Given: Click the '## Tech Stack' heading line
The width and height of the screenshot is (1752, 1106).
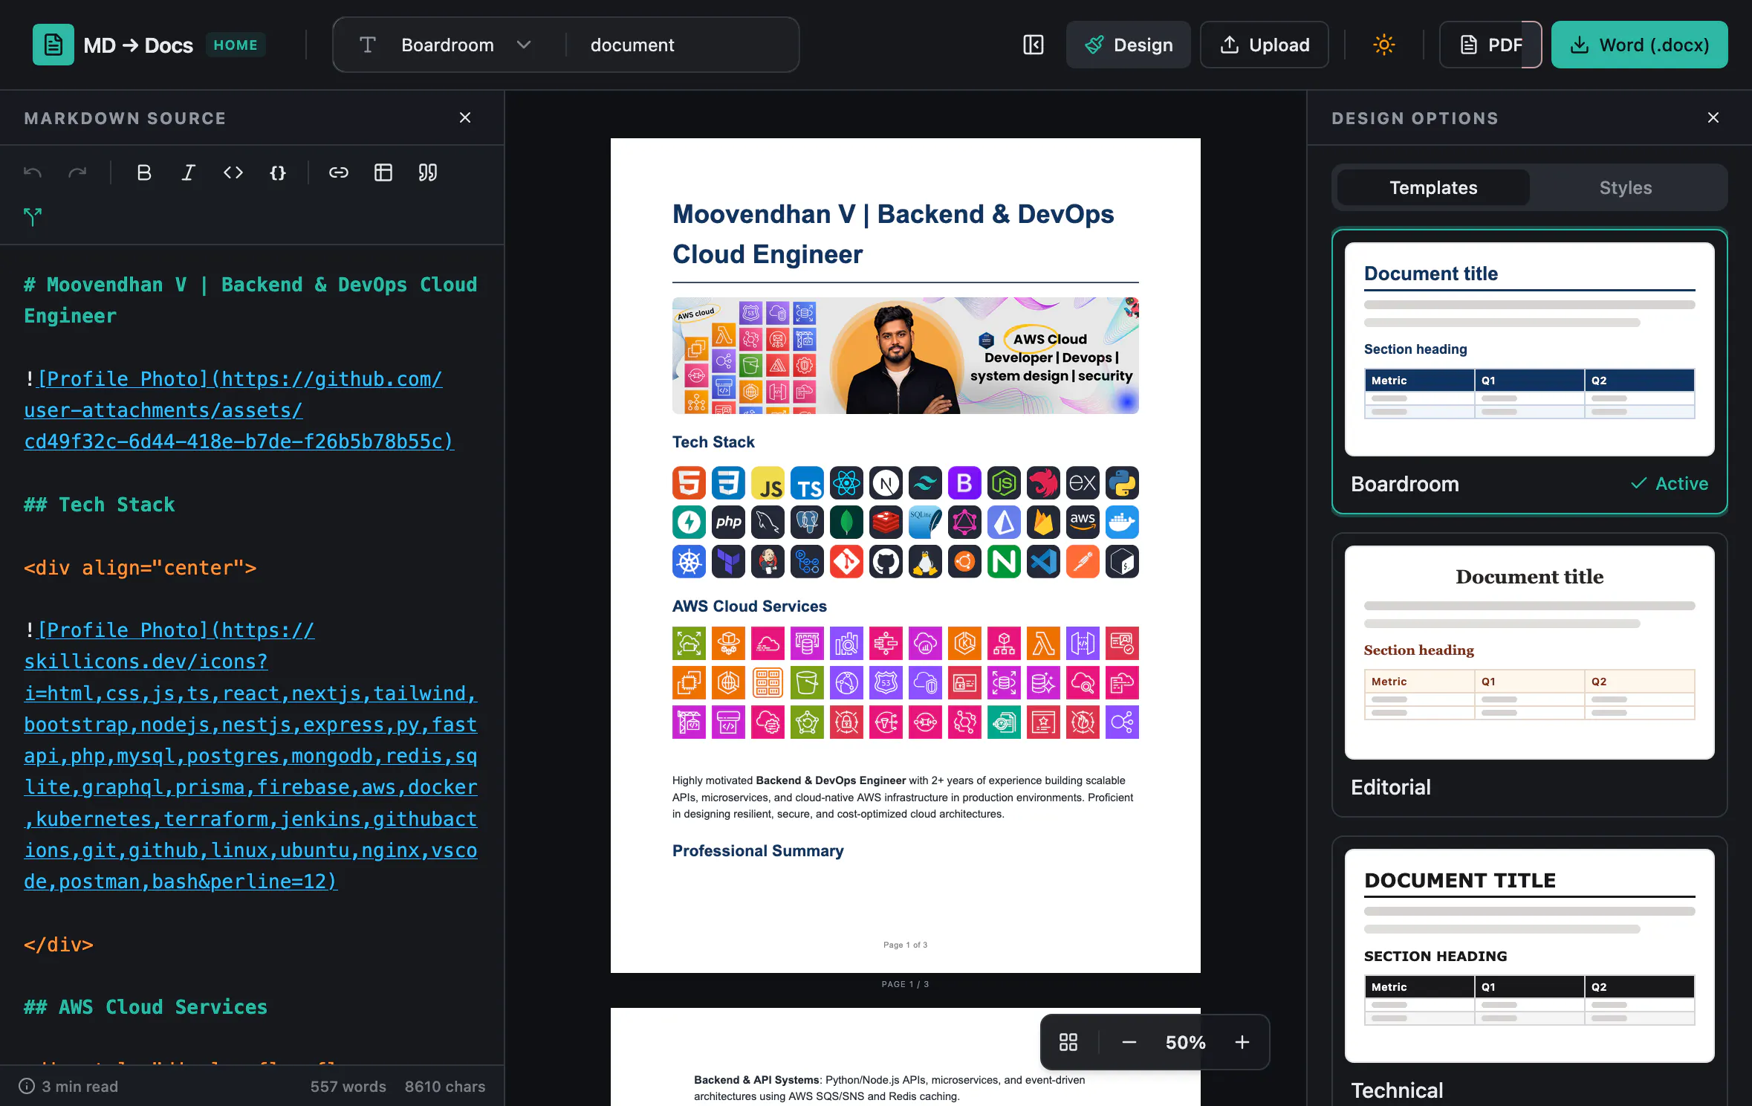Looking at the screenshot, I should [100, 505].
